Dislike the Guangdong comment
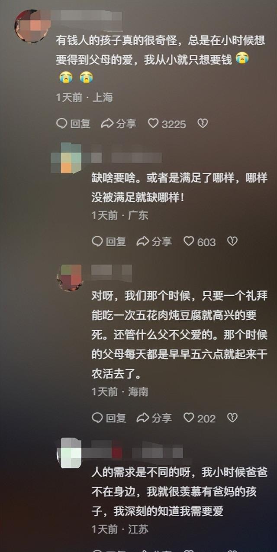277x552 pixels. [232, 241]
